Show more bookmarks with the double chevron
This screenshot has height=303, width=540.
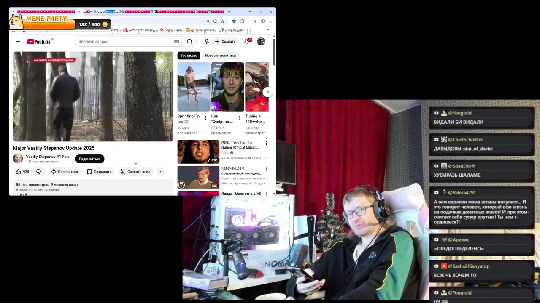pyautogui.click(x=267, y=30)
